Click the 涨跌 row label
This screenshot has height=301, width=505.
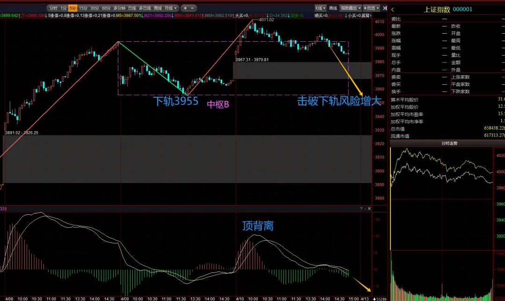click(x=396, y=34)
